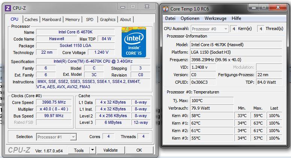Click the Specification field in CPU-Z
291x158 pixels.
pyautogui.click(x=93, y=61)
